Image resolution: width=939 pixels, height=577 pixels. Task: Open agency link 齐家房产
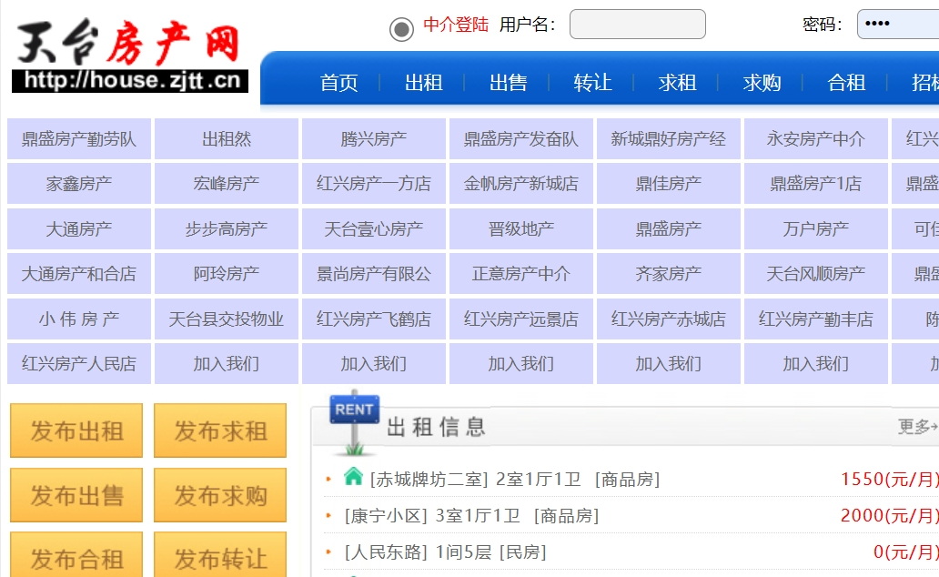669,274
